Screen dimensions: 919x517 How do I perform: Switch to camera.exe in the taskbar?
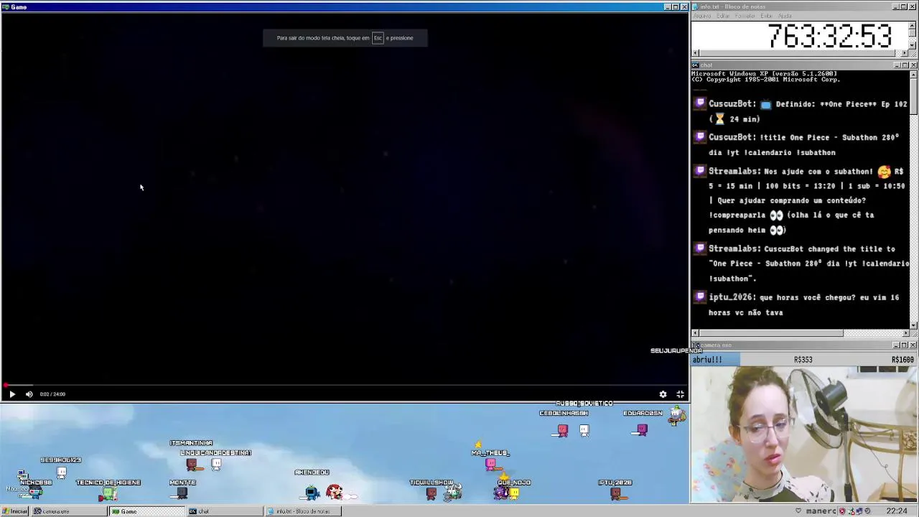[69, 511]
